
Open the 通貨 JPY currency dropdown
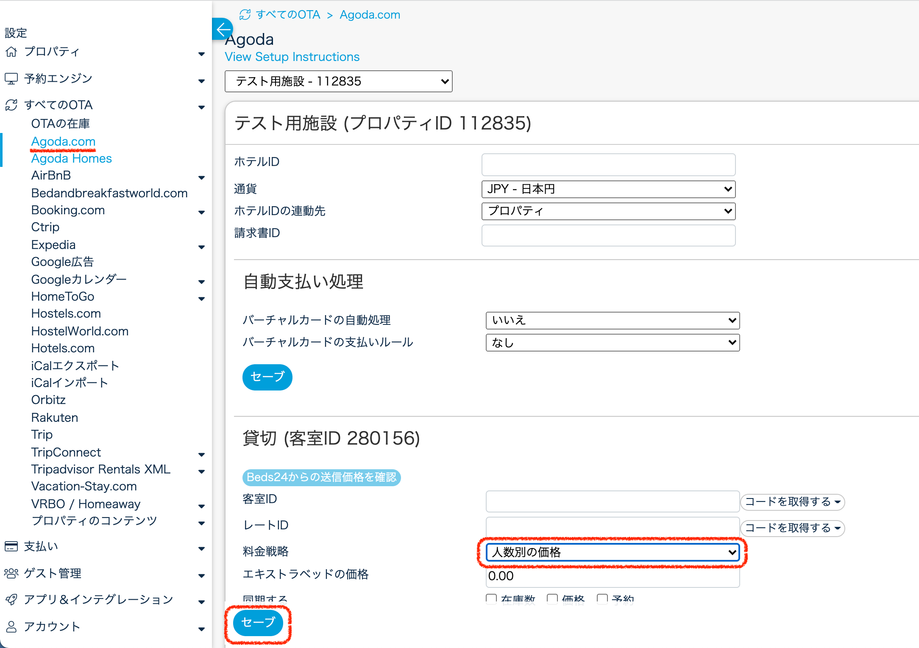click(x=608, y=189)
